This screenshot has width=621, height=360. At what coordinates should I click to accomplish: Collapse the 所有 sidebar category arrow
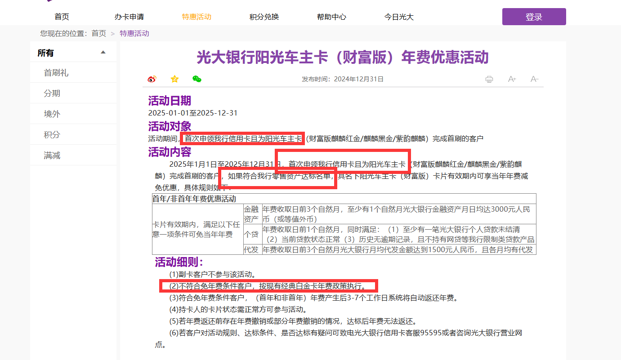pyautogui.click(x=103, y=53)
